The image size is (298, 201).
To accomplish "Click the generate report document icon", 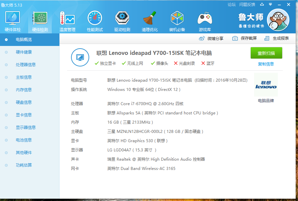I will point(267,38).
